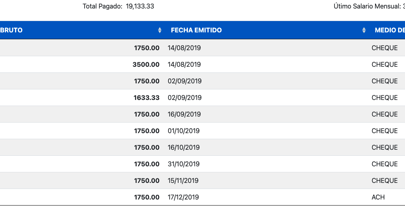Screen dimensions: 405x210
Task: Click the date 15/11/2019
Action: click(183, 180)
